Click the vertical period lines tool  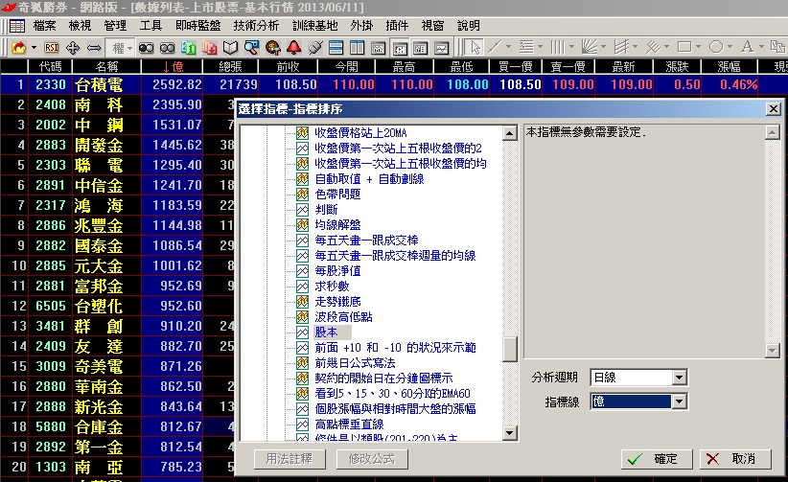tap(557, 47)
